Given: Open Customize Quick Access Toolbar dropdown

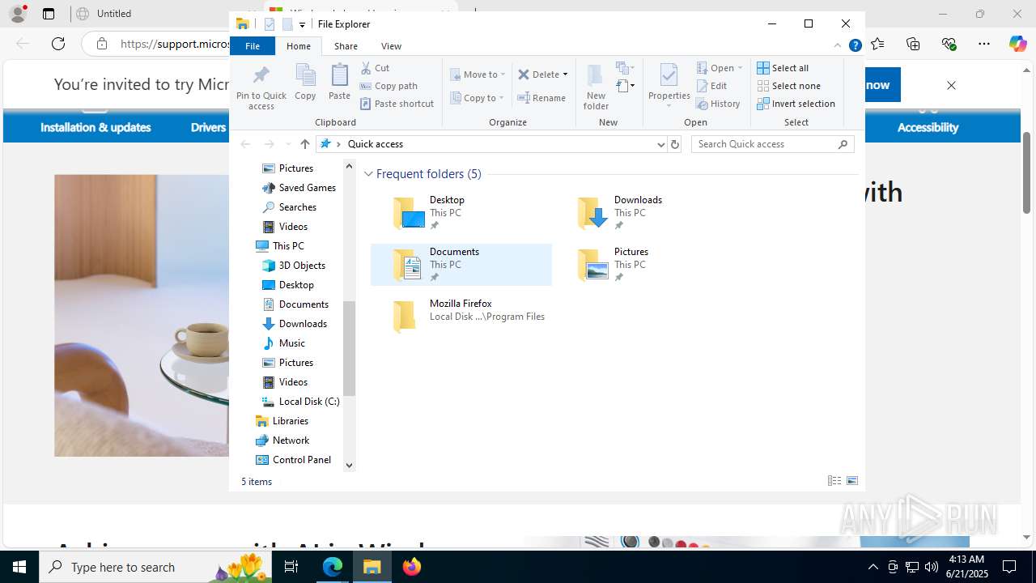Looking at the screenshot, I should tap(302, 24).
